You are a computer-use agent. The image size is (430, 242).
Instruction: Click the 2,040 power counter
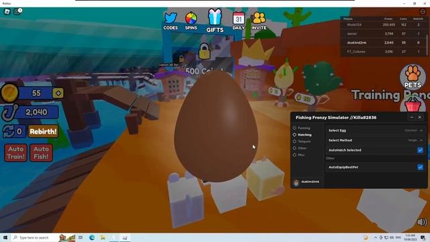36,112
